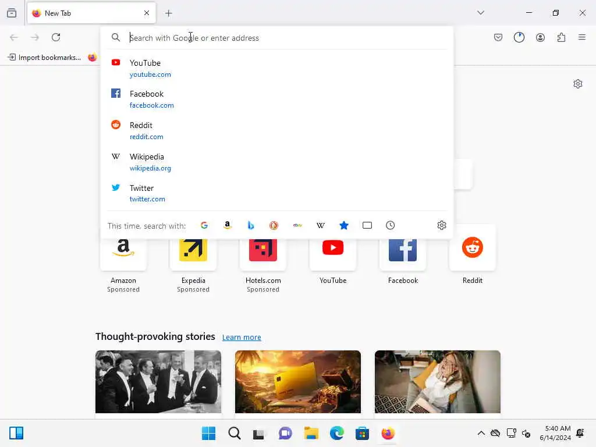This screenshot has height=447, width=596.
Task: Open a new tab with the plus button
Action: pos(169,13)
